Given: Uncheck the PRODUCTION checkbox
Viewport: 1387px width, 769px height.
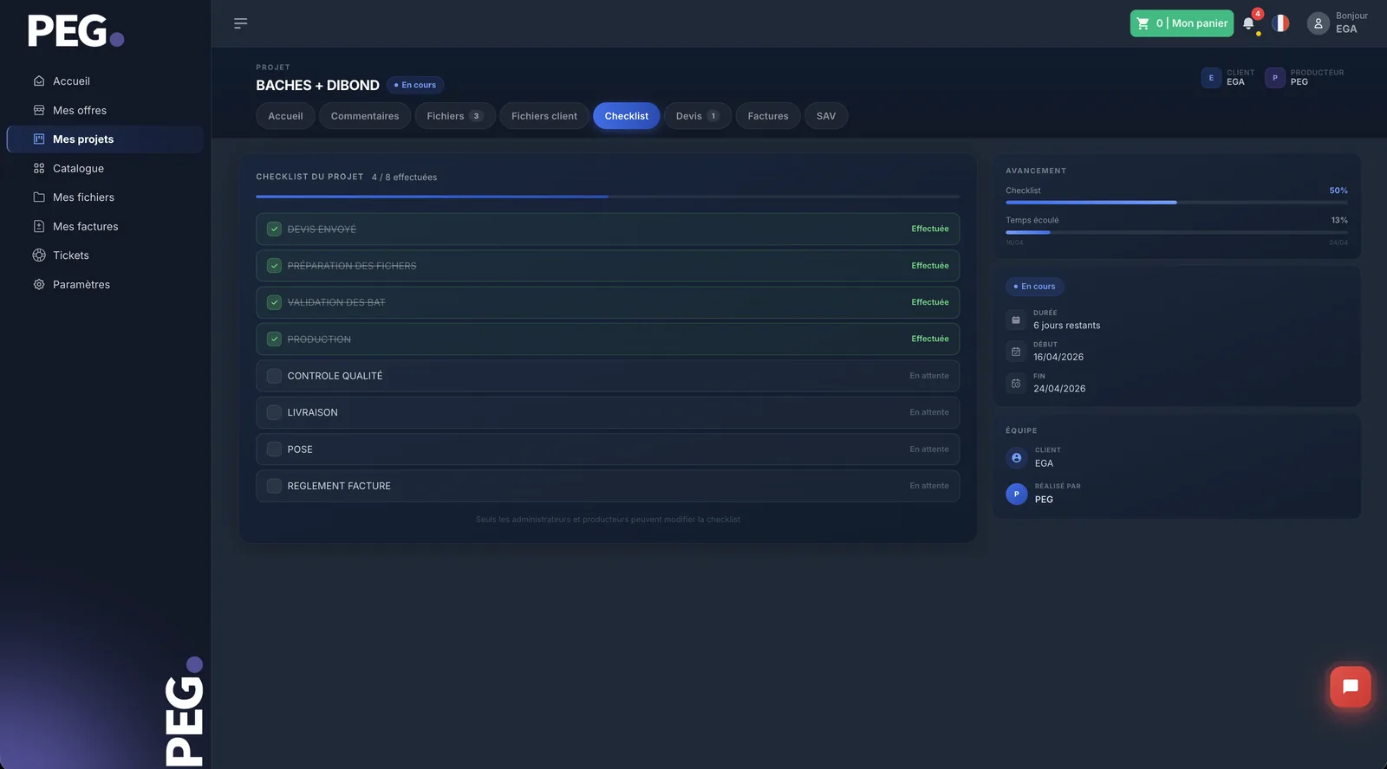Looking at the screenshot, I should [x=274, y=339].
